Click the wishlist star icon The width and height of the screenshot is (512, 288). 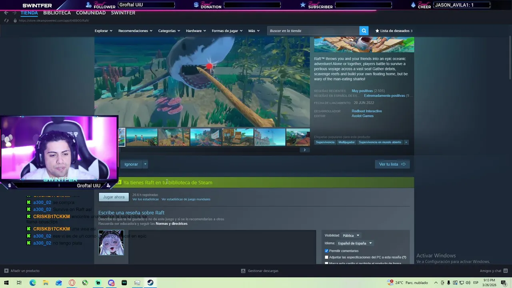(x=377, y=31)
